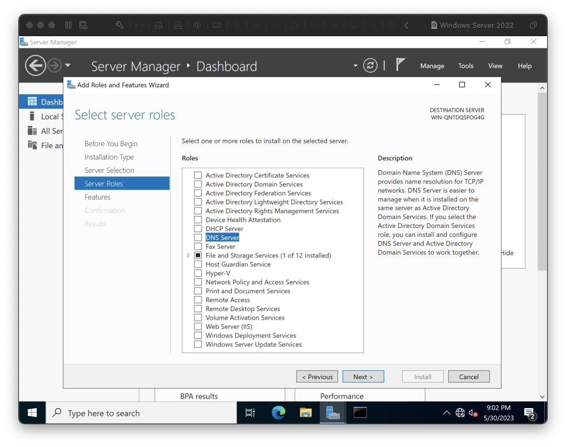Pause the virtual machine from VM toolbar
The height and width of the screenshot is (447, 566).
click(x=68, y=25)
